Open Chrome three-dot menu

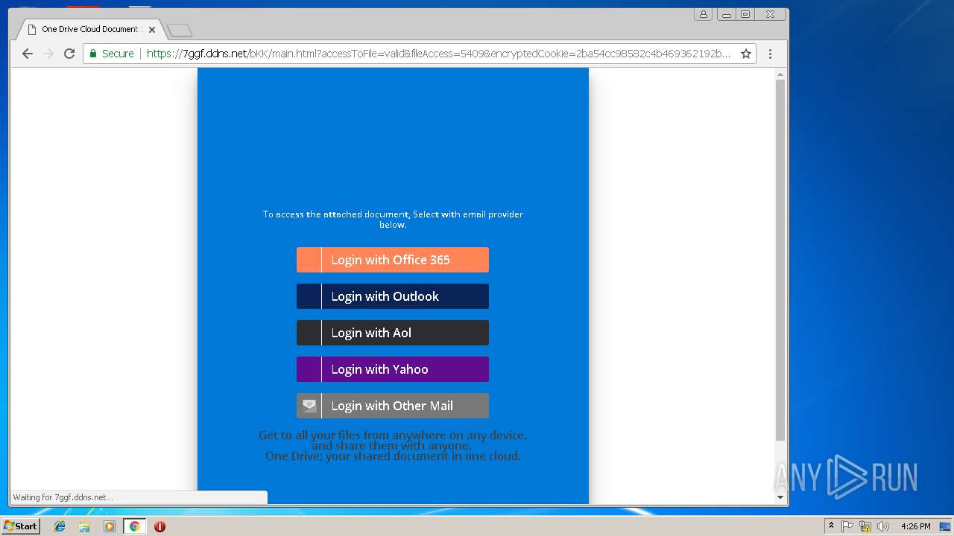click(770, 54)
